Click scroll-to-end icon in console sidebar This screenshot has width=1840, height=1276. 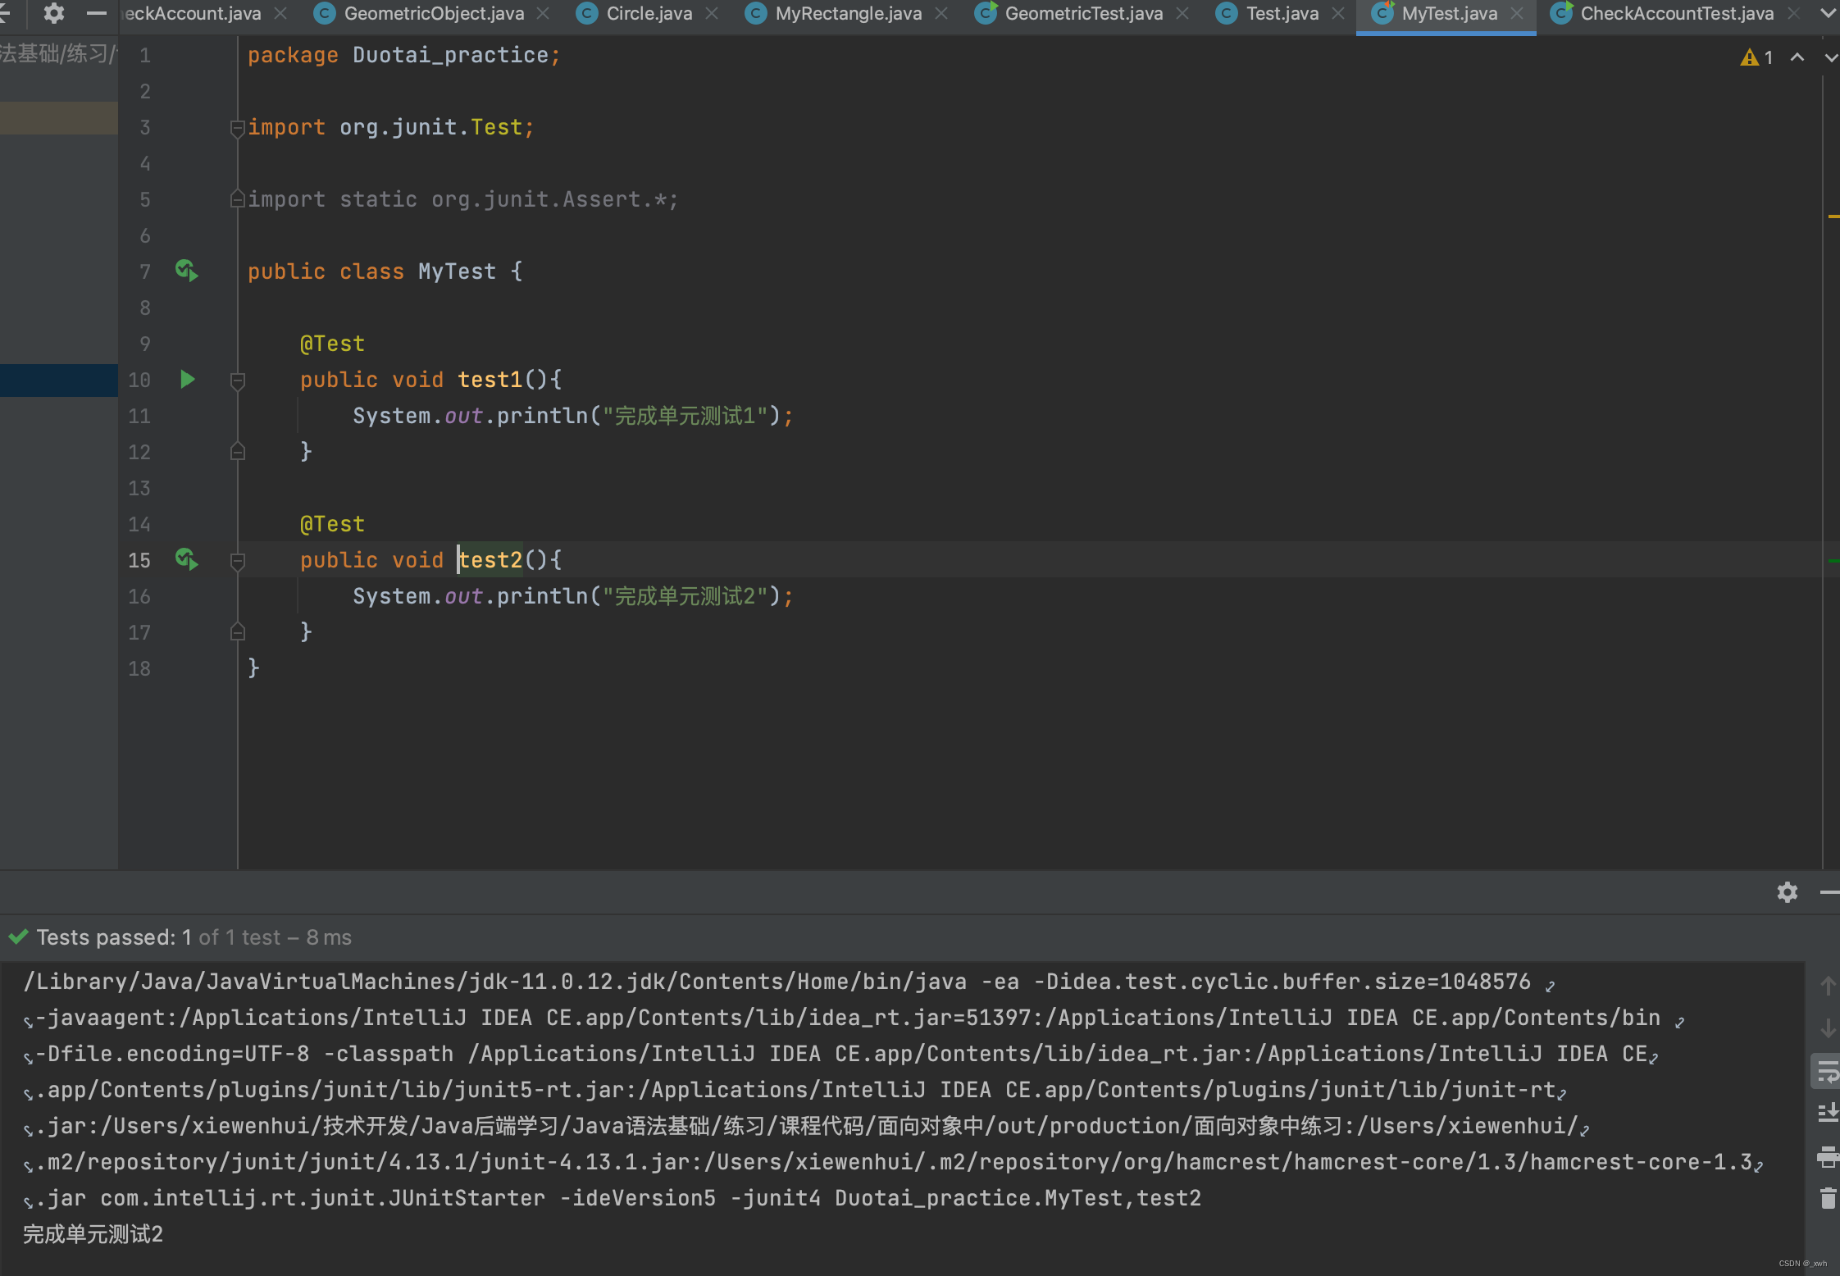click(1827, 1113)
